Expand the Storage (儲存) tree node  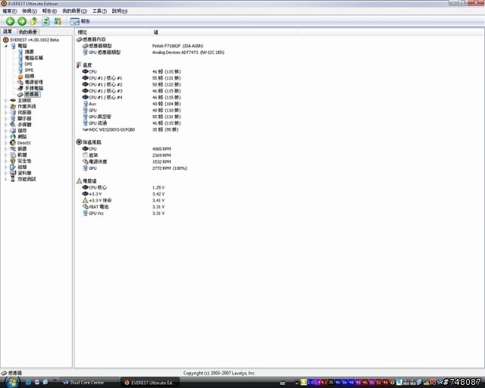tap(6, 131)
